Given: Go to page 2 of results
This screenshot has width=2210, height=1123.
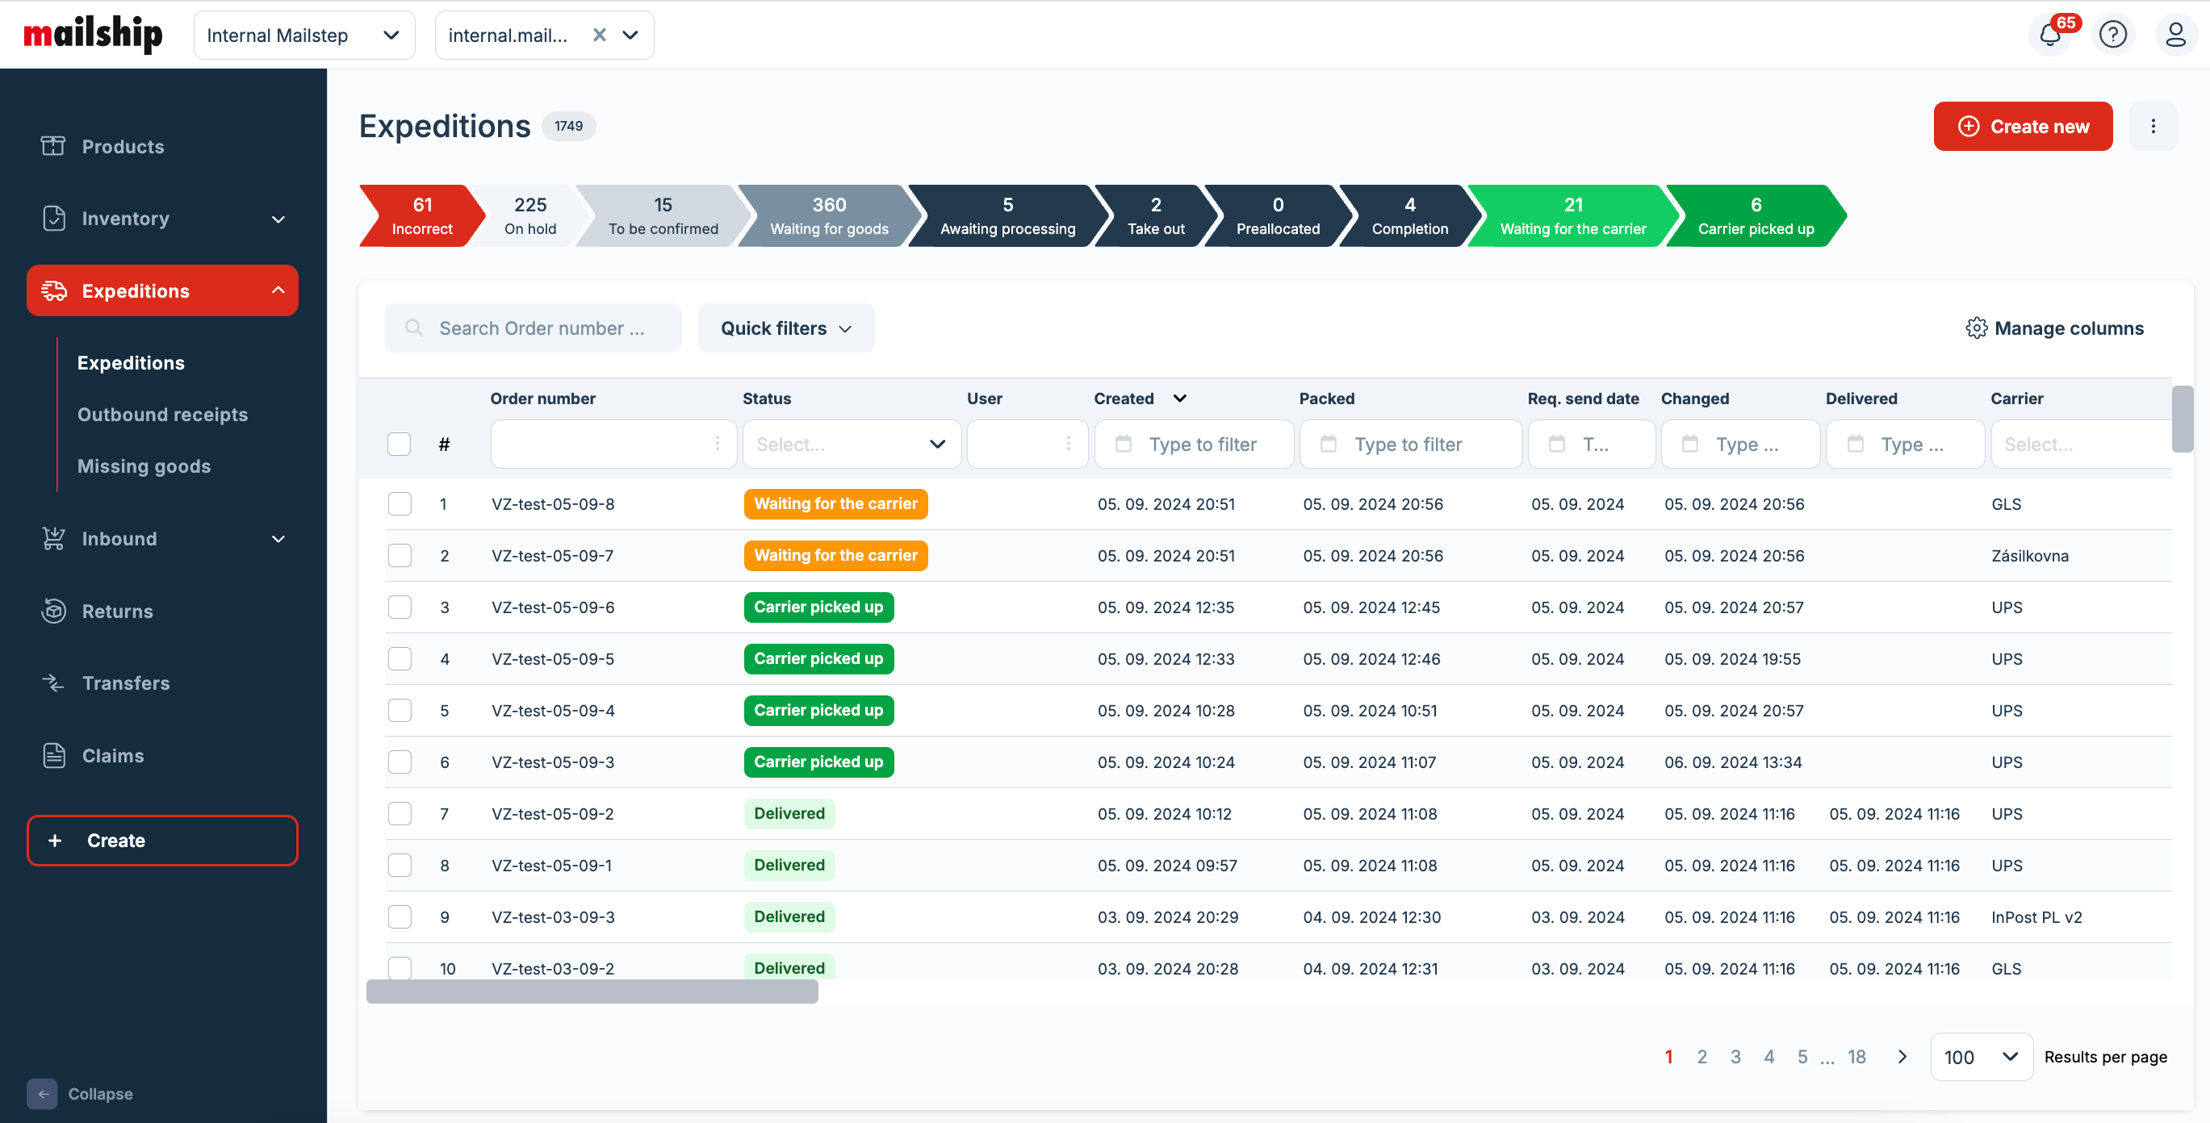Looking at the screenshot, I should 1701,1056.
